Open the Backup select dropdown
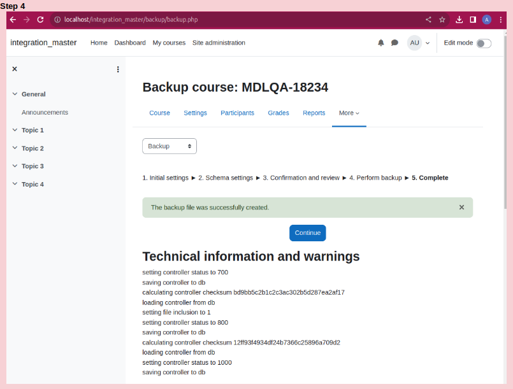The width and height of the screenshot is (513, 389). [x=170, y=146]
